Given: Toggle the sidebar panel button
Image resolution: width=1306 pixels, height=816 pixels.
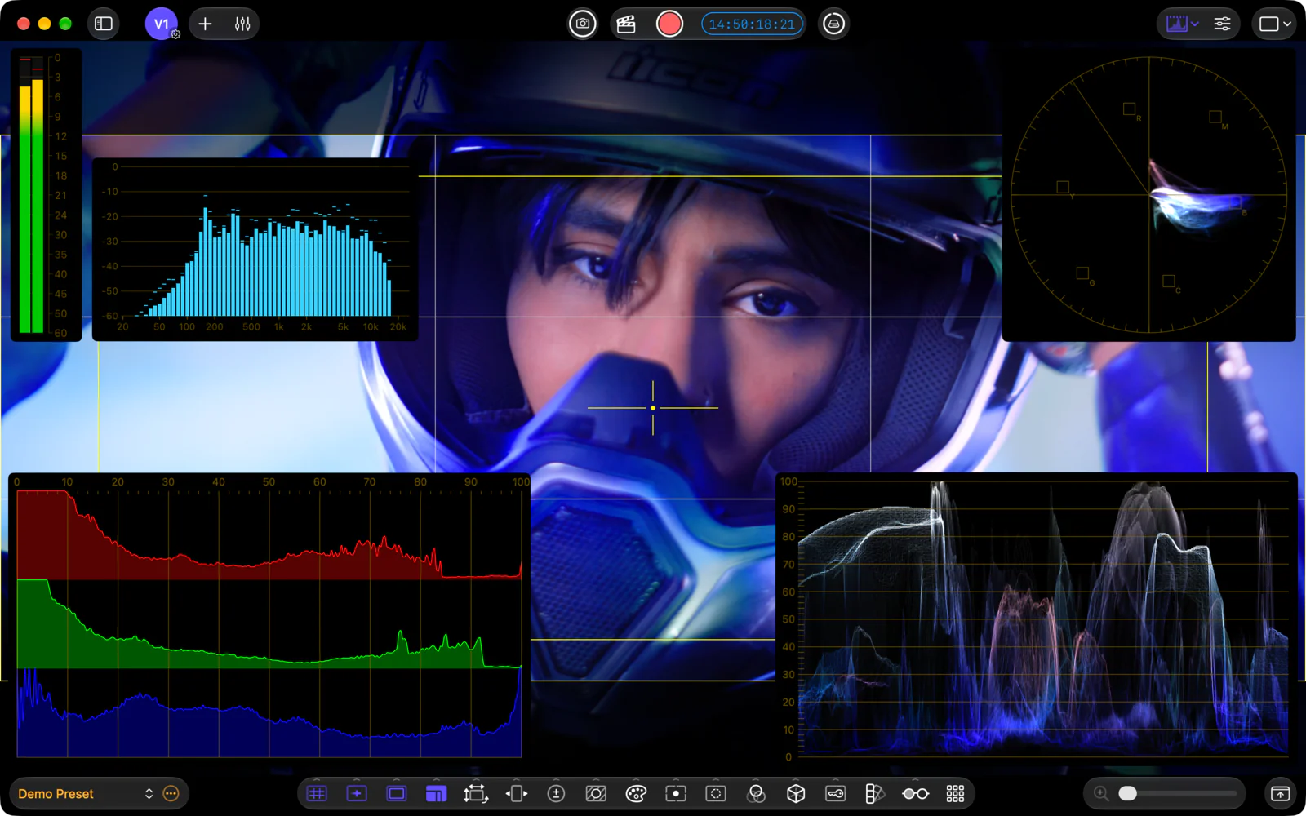Looking at the screenshot, I should click(x=104, y=24).
